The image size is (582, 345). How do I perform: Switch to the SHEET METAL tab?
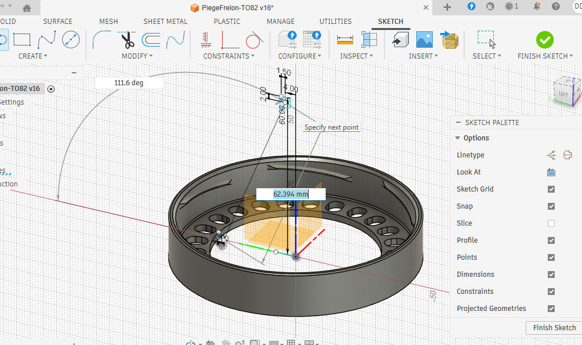[x=165, y=22]
